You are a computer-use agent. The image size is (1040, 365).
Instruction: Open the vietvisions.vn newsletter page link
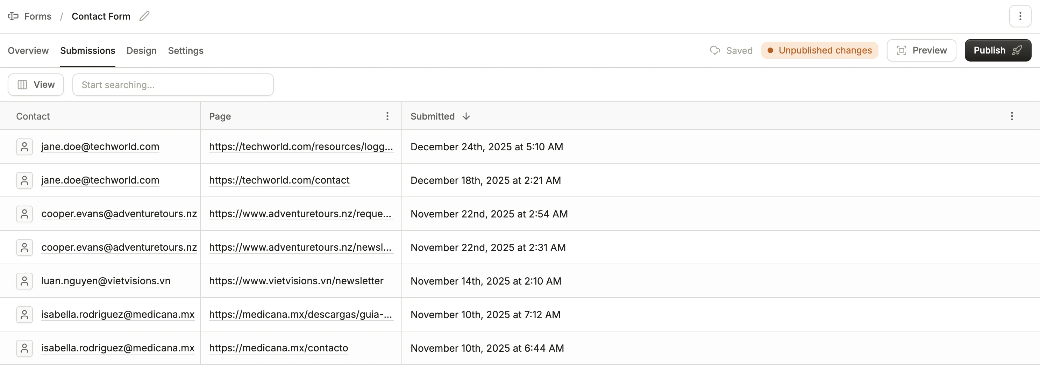(296, 281)
